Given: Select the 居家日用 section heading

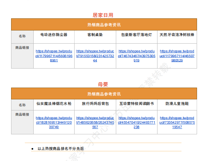Looking at the screenshot, I should click(103, 15).
